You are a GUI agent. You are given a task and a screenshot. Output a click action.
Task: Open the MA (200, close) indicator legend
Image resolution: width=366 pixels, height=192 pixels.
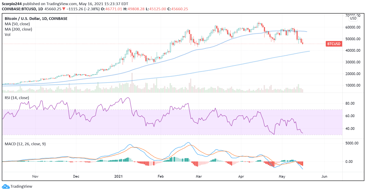18,29
